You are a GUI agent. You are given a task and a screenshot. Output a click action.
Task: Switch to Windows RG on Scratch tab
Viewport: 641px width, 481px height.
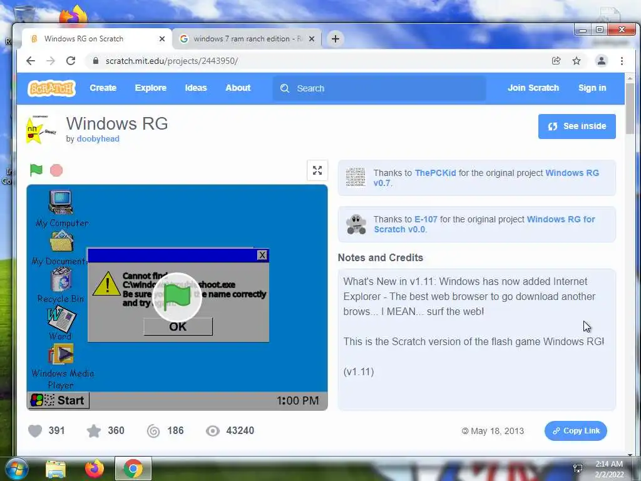click(96, 39)
